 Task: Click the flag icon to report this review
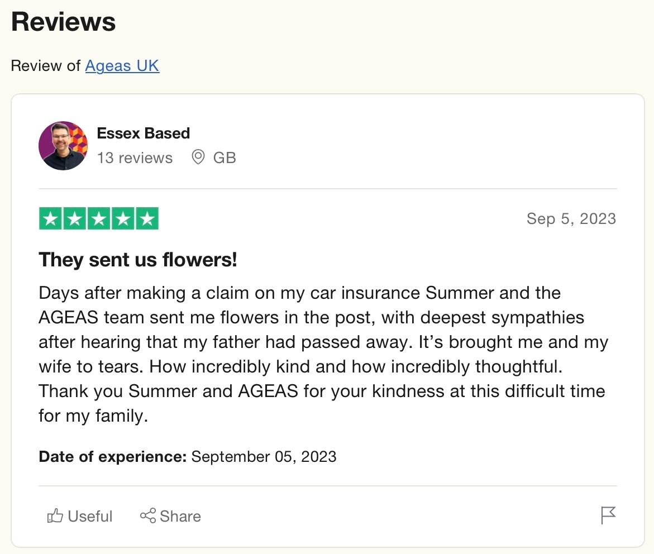[609, 515]
